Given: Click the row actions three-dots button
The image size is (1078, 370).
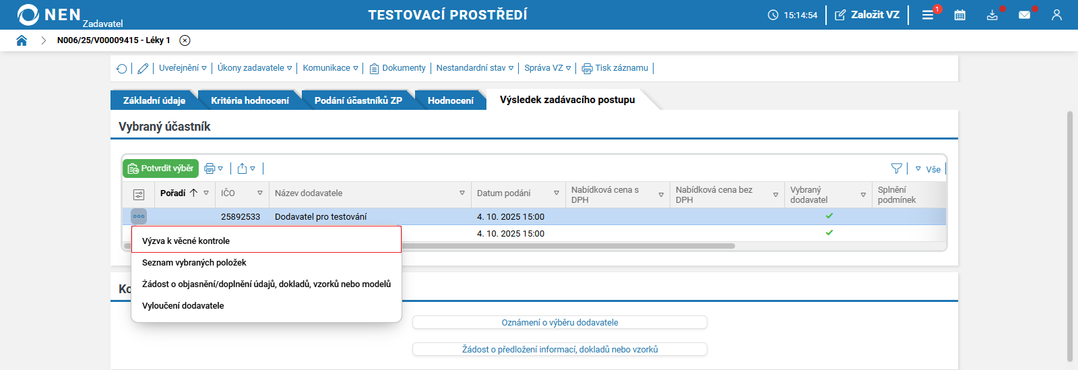Looking at the screenshot, I should coord(139,216).
